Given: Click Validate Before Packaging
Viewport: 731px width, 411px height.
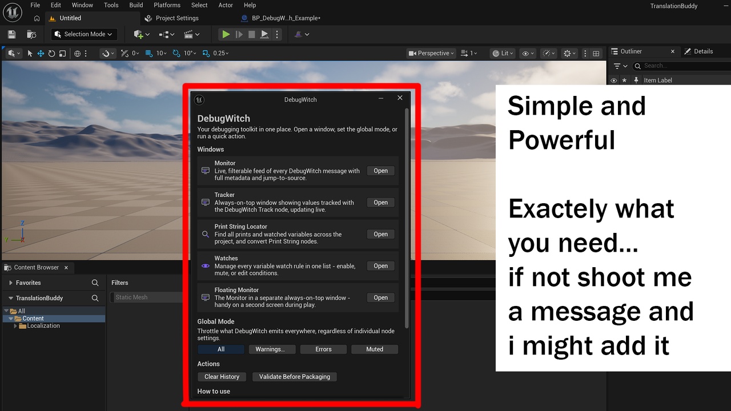Looking at the screenshot, I should pos(294,377).
